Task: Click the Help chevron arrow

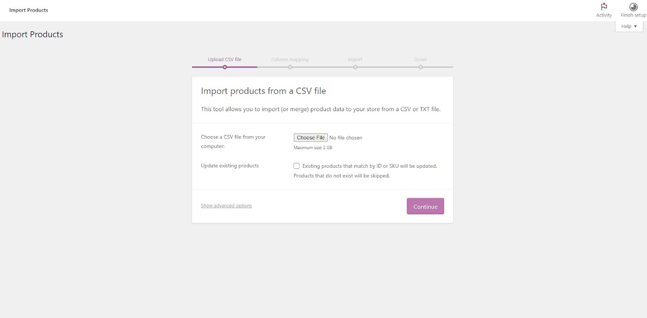Action: coord(634,26)
